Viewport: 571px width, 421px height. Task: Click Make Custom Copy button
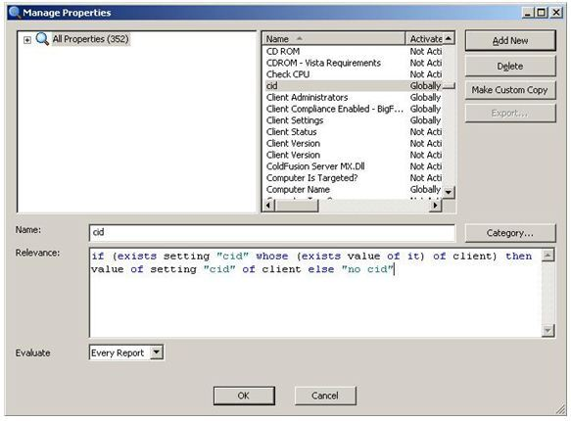[510, 90]
